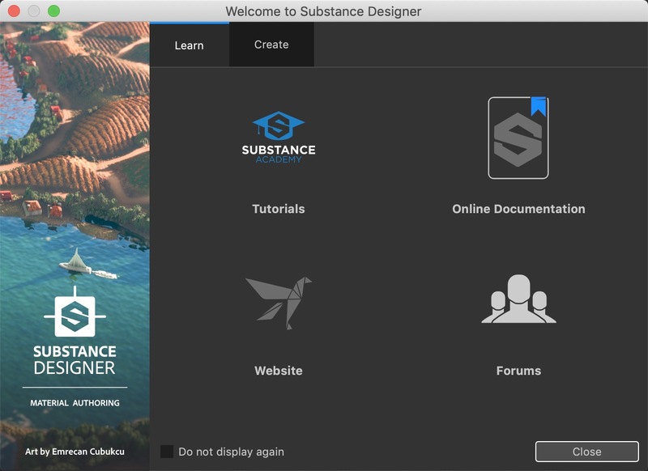Screen dimensions: 648x471
Task: Click the Forums people icon
Action: point(518,299)
